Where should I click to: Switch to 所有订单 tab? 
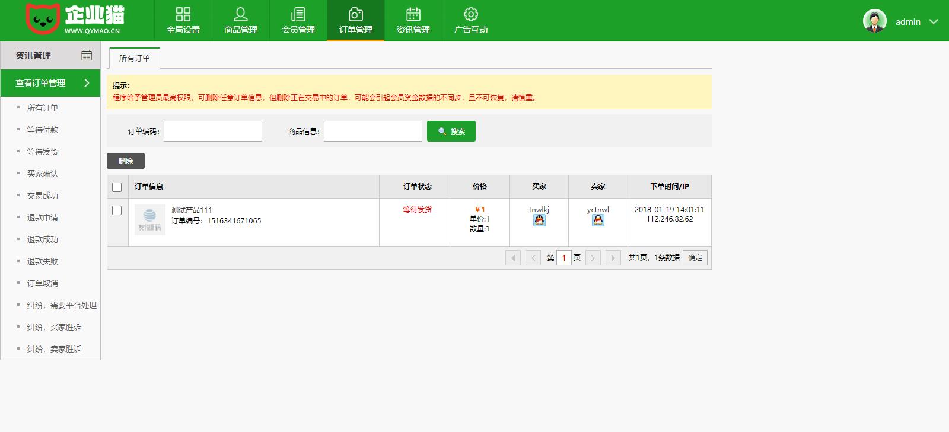pos(135,58)
